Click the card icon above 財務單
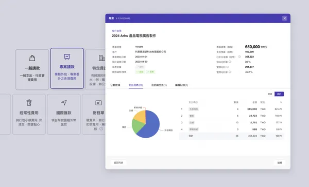 (x=98, y=103)
